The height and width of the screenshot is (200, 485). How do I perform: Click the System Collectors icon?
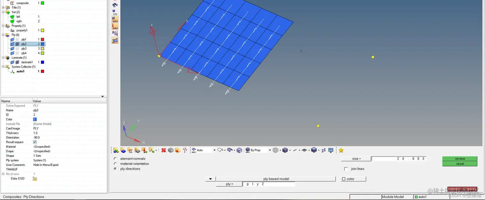(151, 150)
